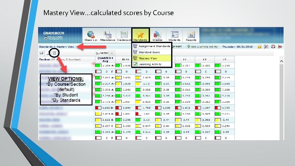Click the 3.170 score cell
The height and width of the screenshot is (166, 295).
(x=125, y=132)
